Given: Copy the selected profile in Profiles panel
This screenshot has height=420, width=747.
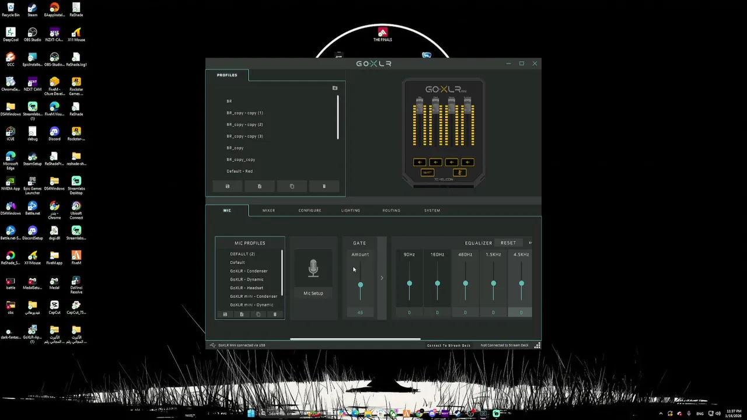Looking at the screenshot, I should pos(292,186).
